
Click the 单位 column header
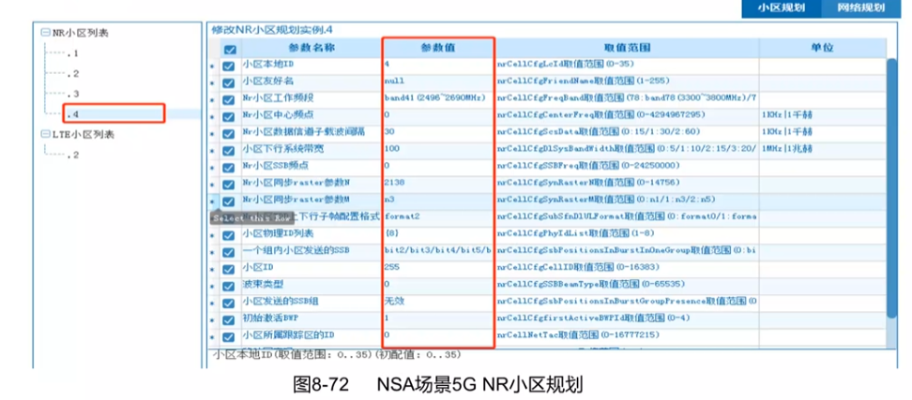(x=823, y=48)
